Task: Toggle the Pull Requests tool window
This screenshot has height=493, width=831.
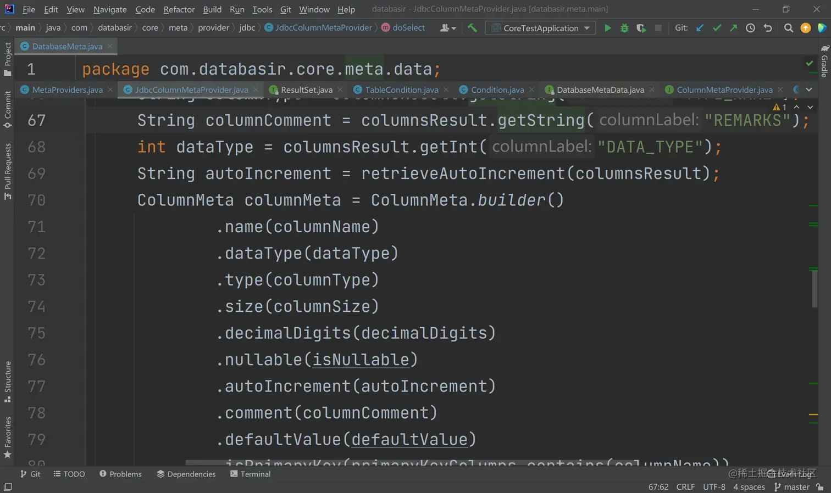Action: tap(8, 171)
